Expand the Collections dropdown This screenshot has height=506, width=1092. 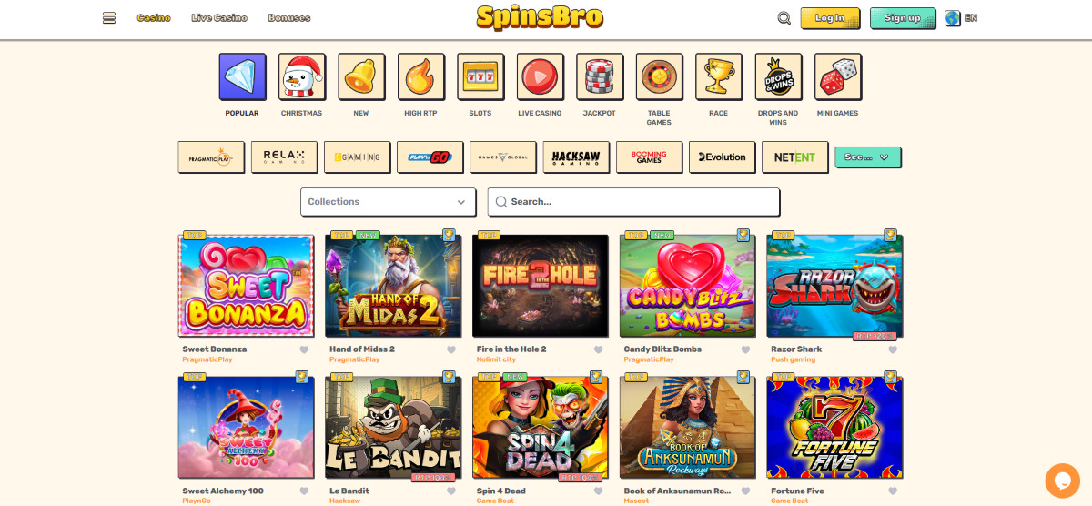388,202
